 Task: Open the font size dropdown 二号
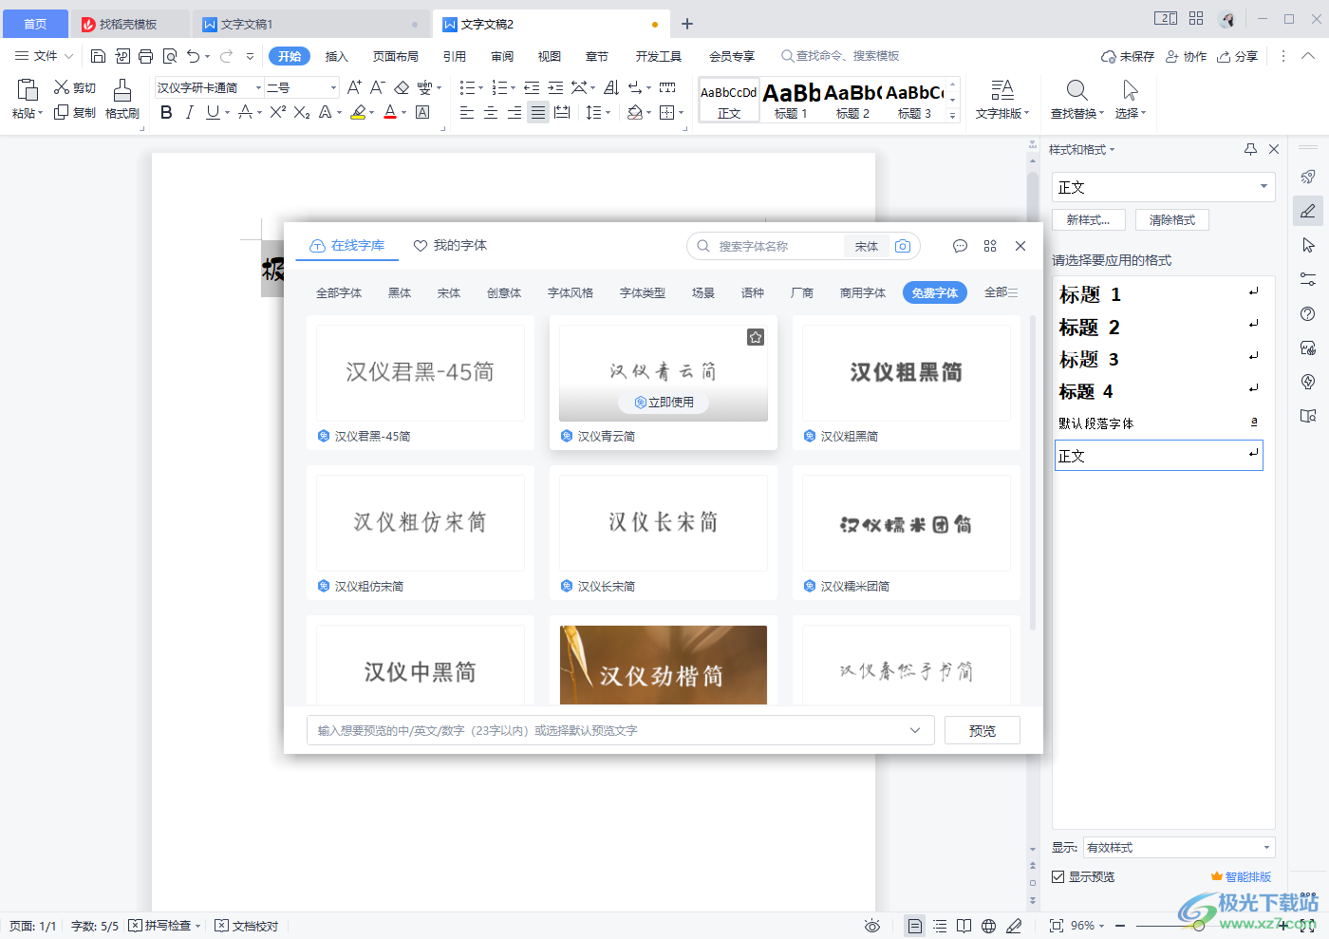click(x=333, y=87)
